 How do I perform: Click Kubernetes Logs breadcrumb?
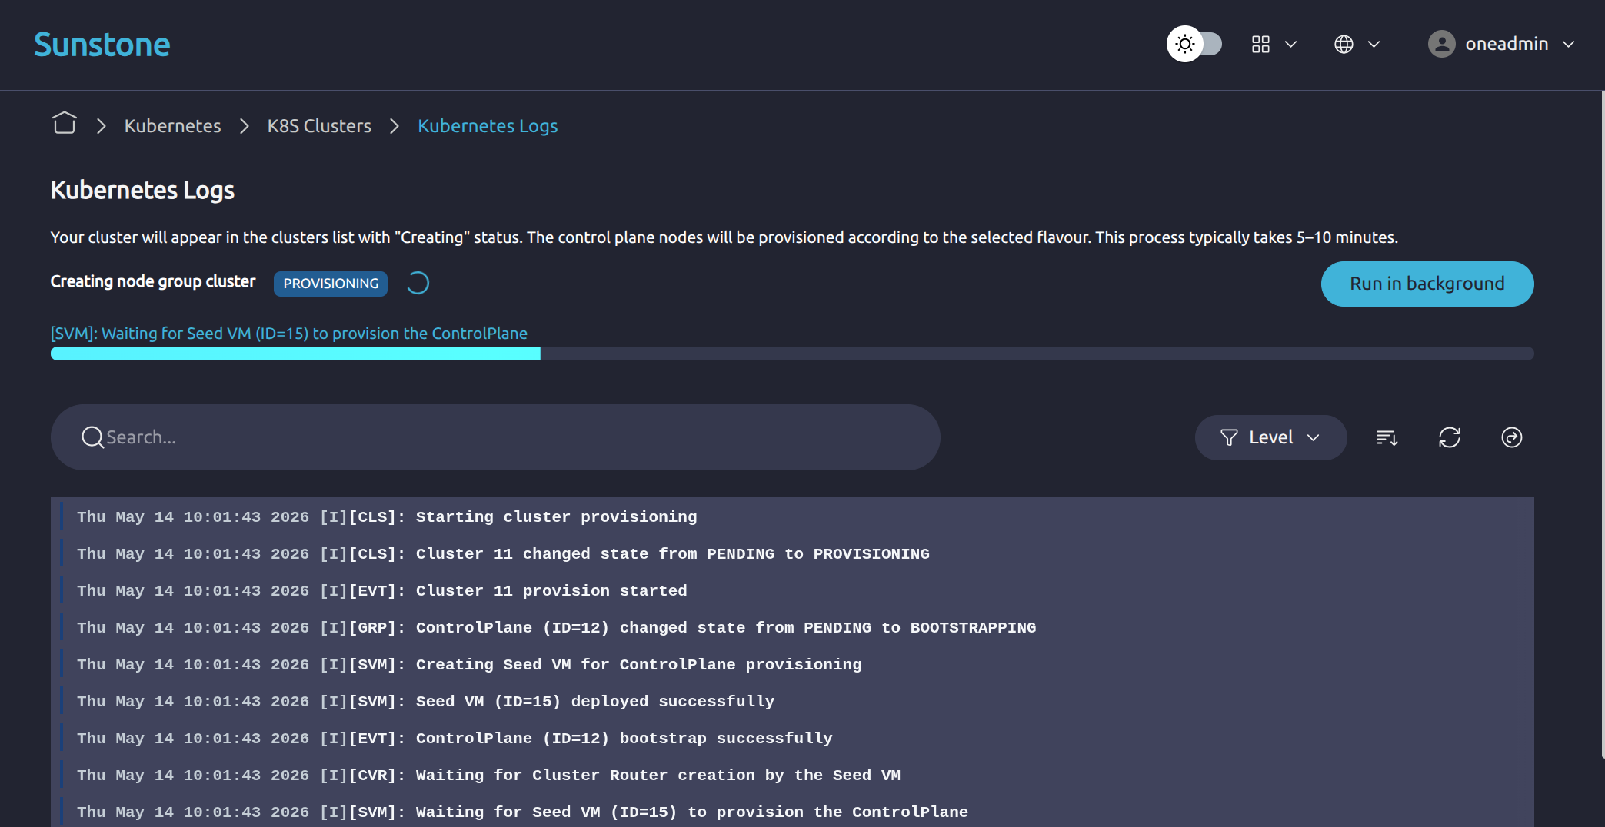[x=488, y=125]
